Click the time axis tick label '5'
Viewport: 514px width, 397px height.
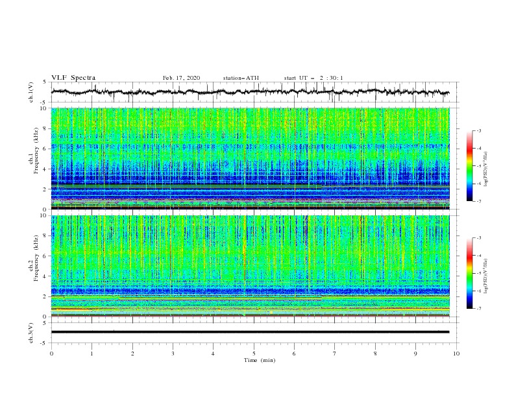[254, 354]
